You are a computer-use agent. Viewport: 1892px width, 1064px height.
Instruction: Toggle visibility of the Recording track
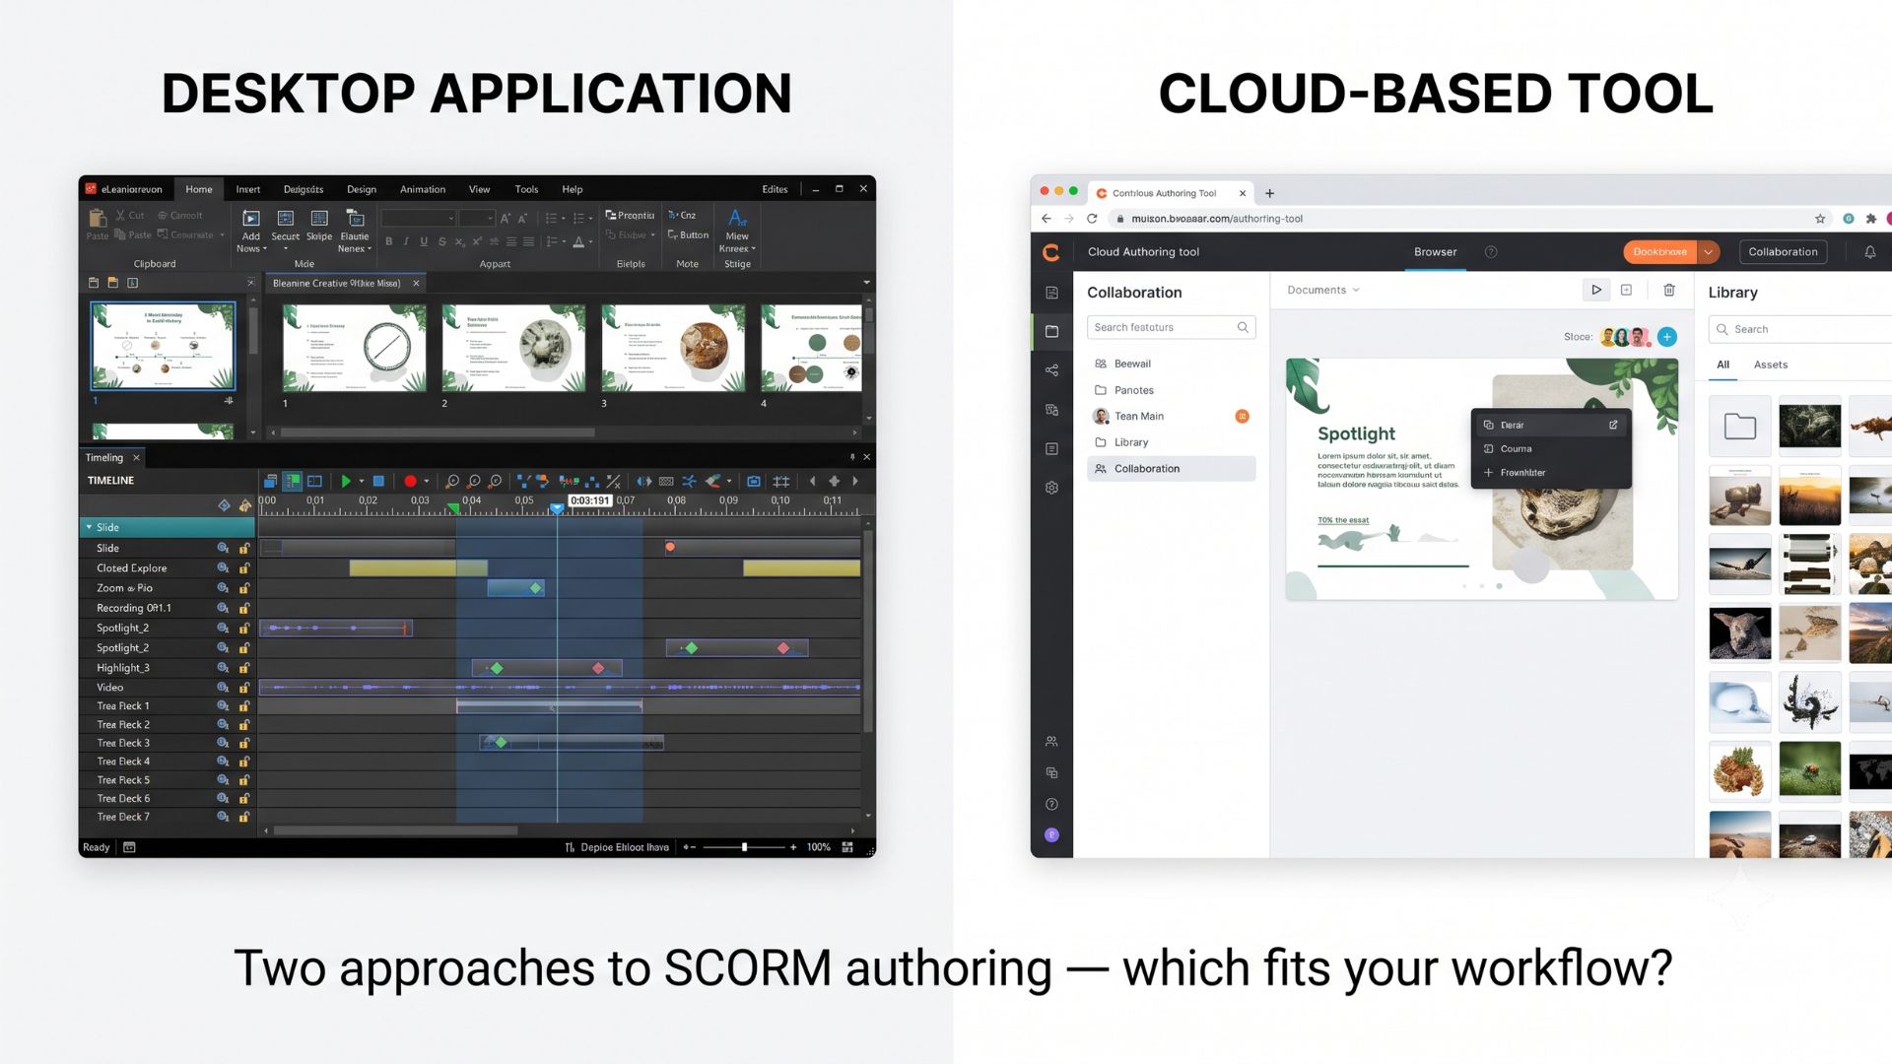223,608
